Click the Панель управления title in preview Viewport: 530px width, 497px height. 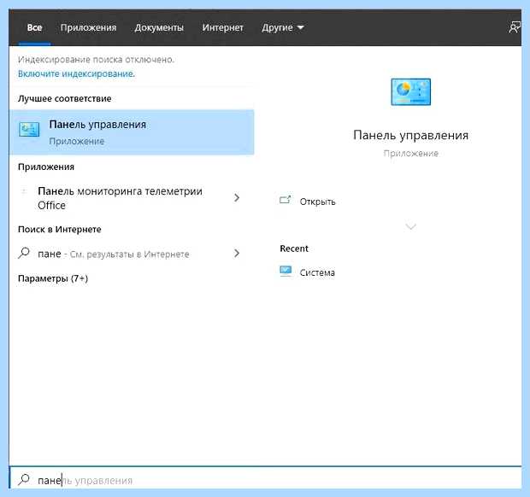tap(410, 135)
